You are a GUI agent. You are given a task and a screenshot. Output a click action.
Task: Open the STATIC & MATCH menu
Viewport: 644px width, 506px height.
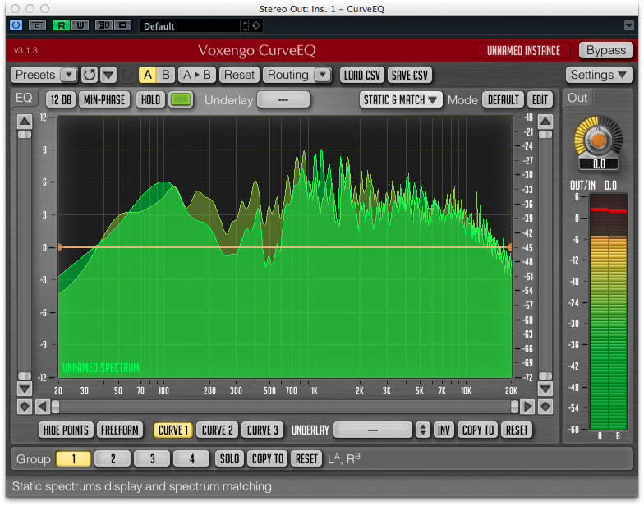click(x=401, y=100)
